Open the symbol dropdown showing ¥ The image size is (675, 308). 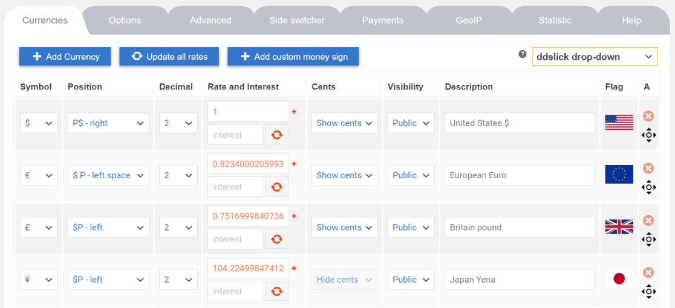tap(39, 280)
